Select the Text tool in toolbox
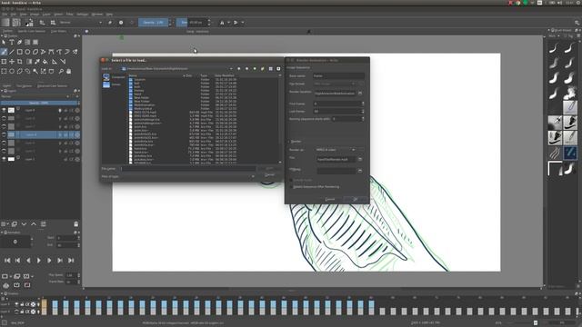This screenshot has width=582, height=327. (12, 43)
